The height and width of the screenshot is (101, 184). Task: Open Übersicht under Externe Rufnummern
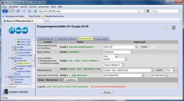[19, 79]
